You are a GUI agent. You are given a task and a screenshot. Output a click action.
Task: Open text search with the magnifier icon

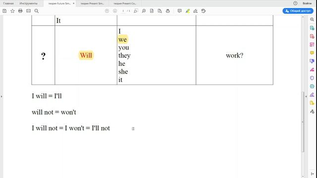[36, 11]
